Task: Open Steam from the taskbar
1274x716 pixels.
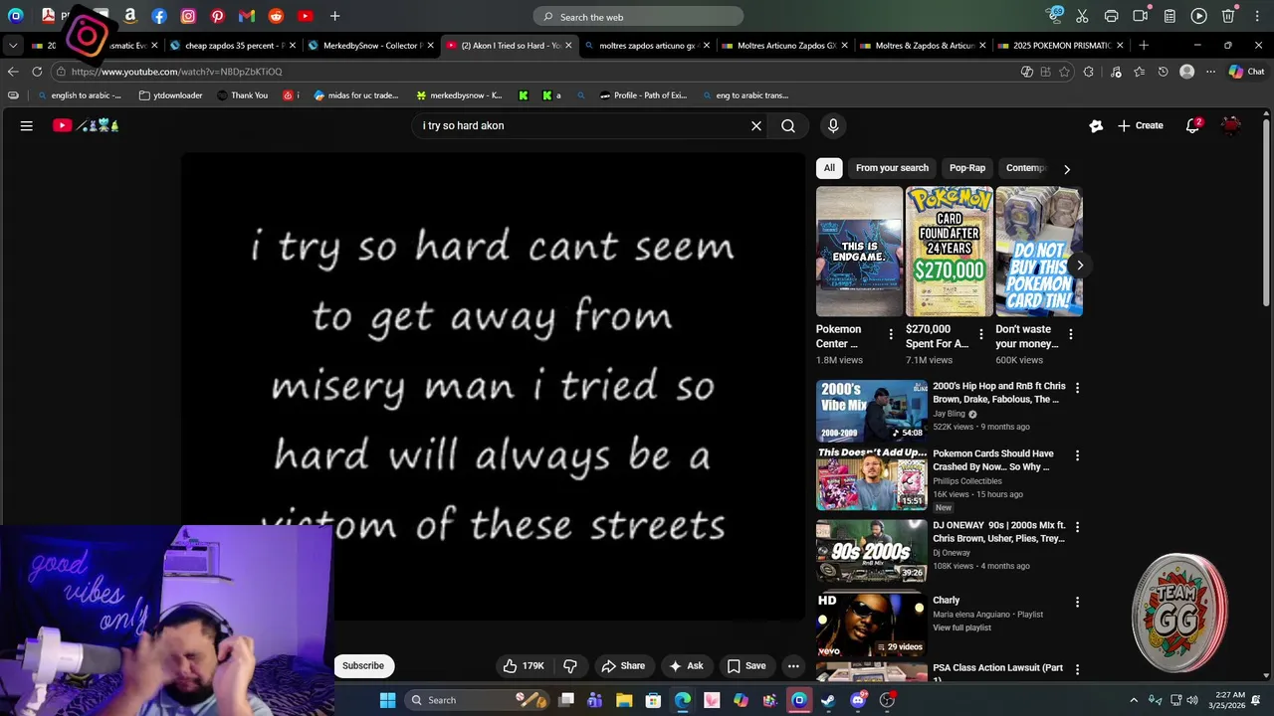Action: (828, 700)
